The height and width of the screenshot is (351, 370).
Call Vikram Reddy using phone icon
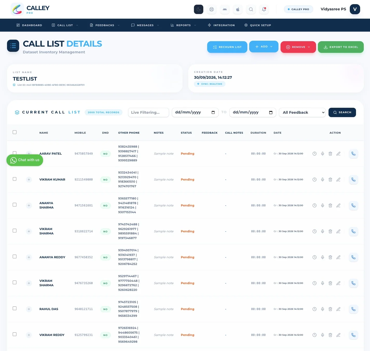(x=353, y=335)
